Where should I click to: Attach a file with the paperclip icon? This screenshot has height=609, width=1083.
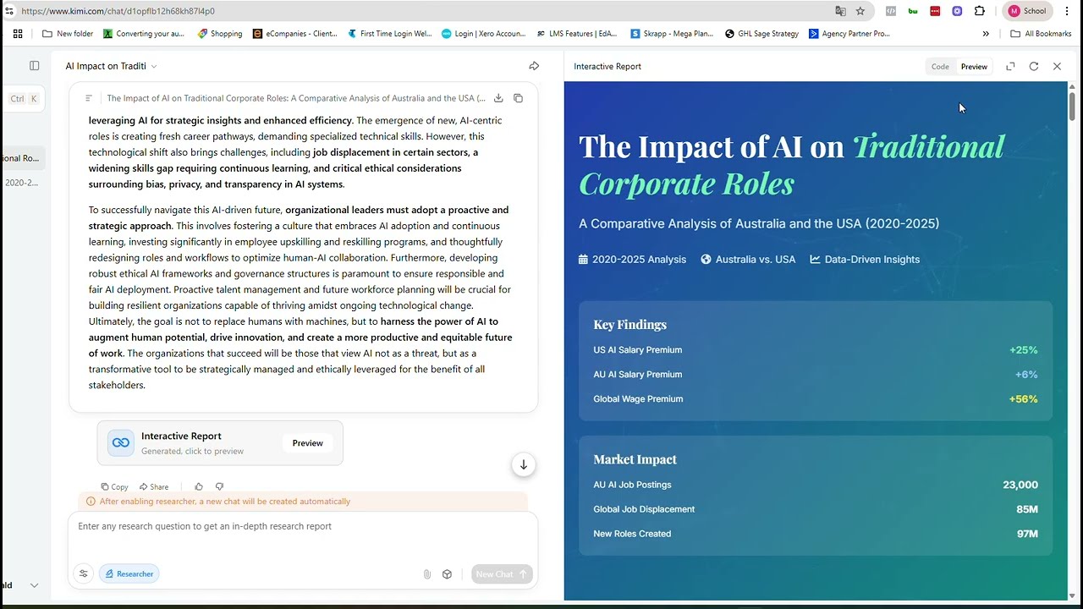click(427, 573)
